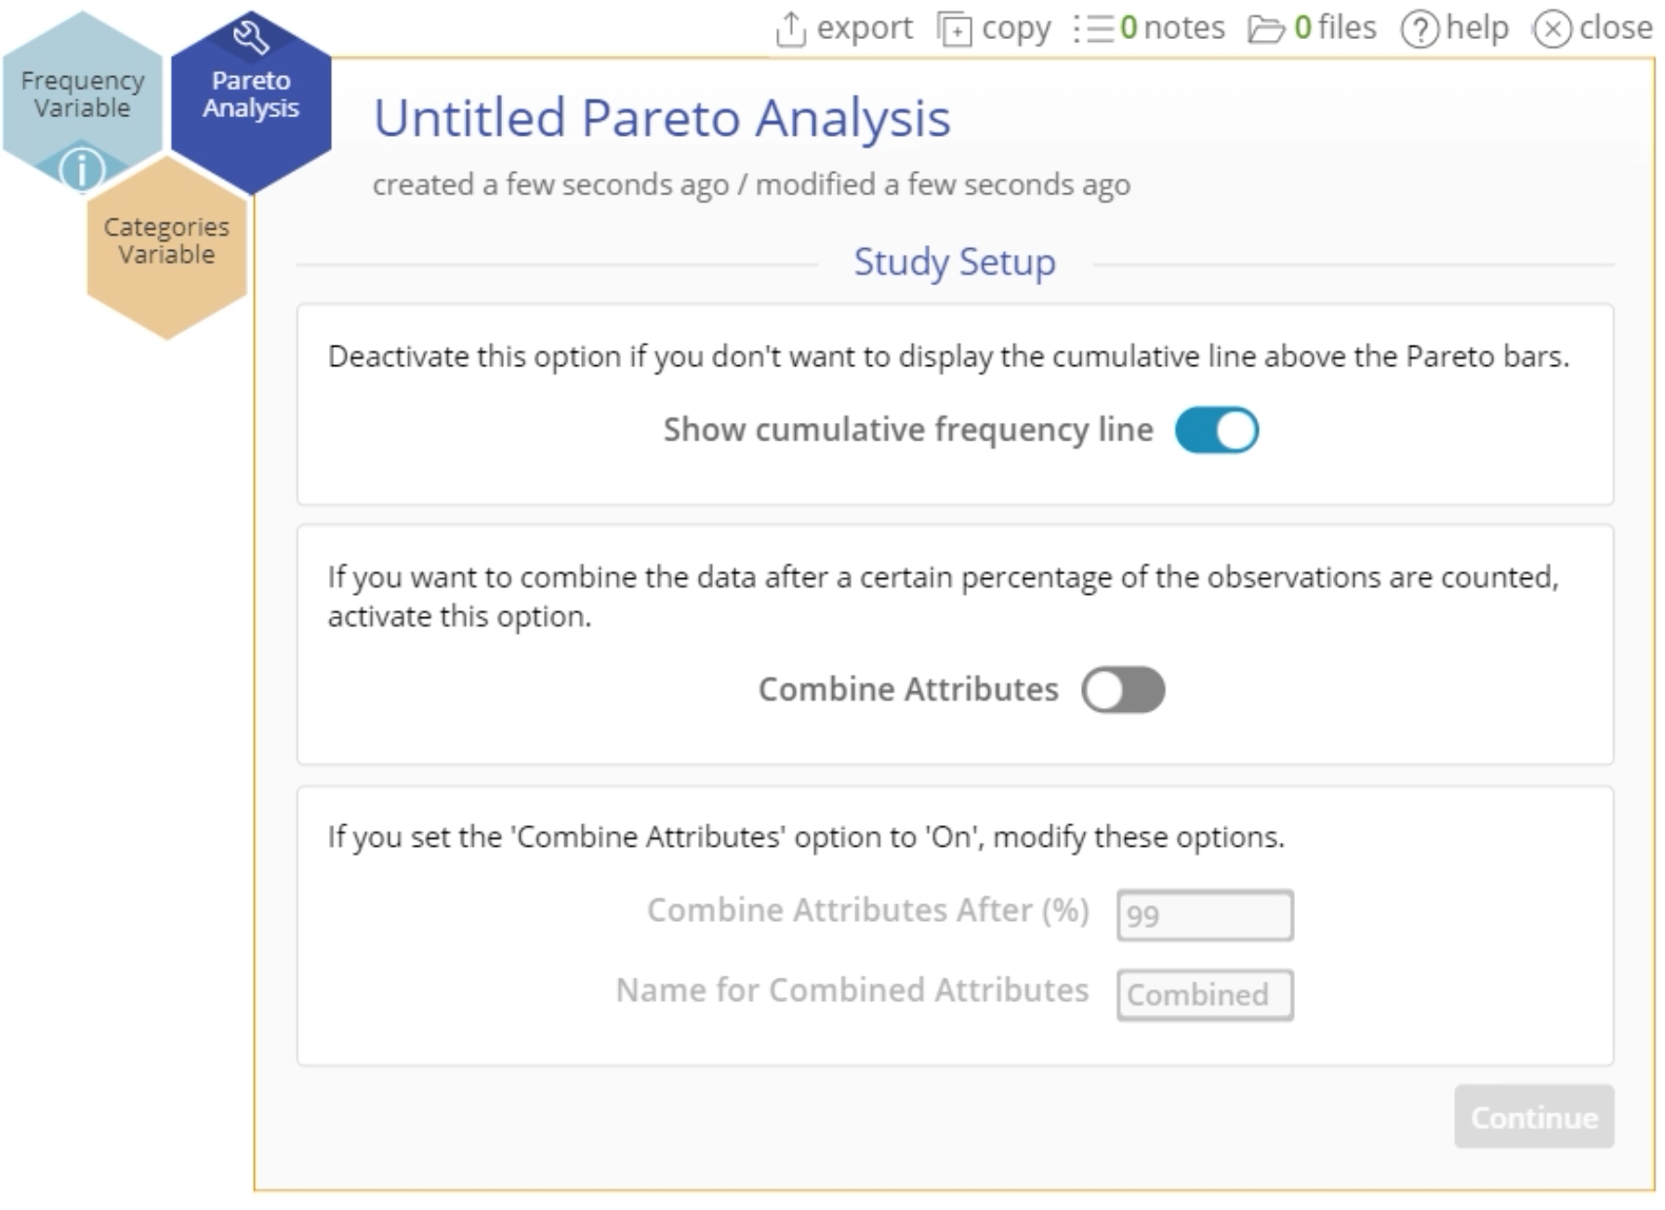Click the info icon on Frequency Variable hexagon
This screenshot has width=1665, height=1210.
[x=82, y=169]
